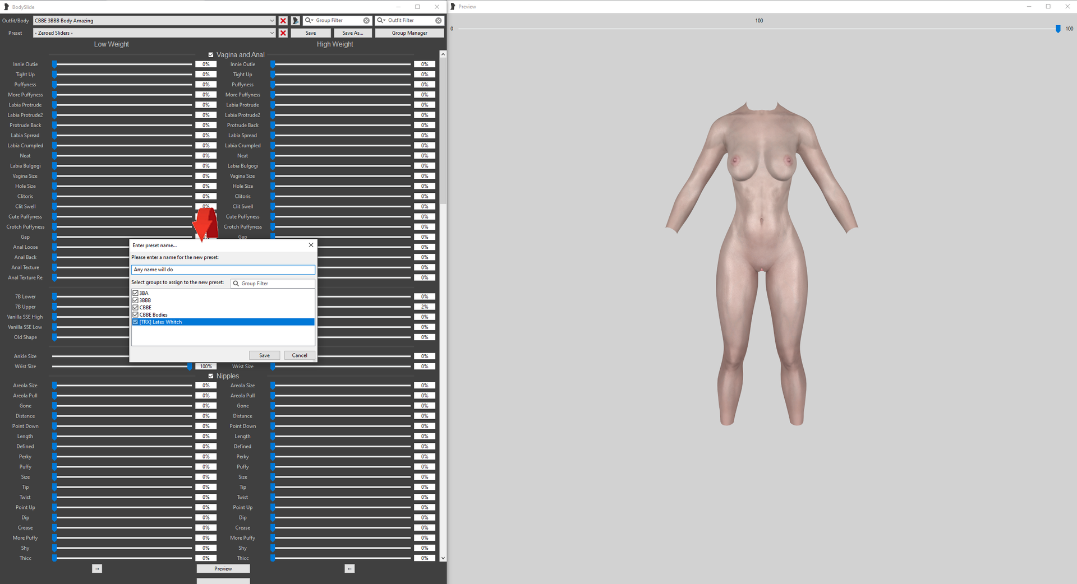Image resolution: width=1077 pixels, height=584 pixels.
Task: Click the High Weight minus button below sliders
Action: click(x=349, y=569)
